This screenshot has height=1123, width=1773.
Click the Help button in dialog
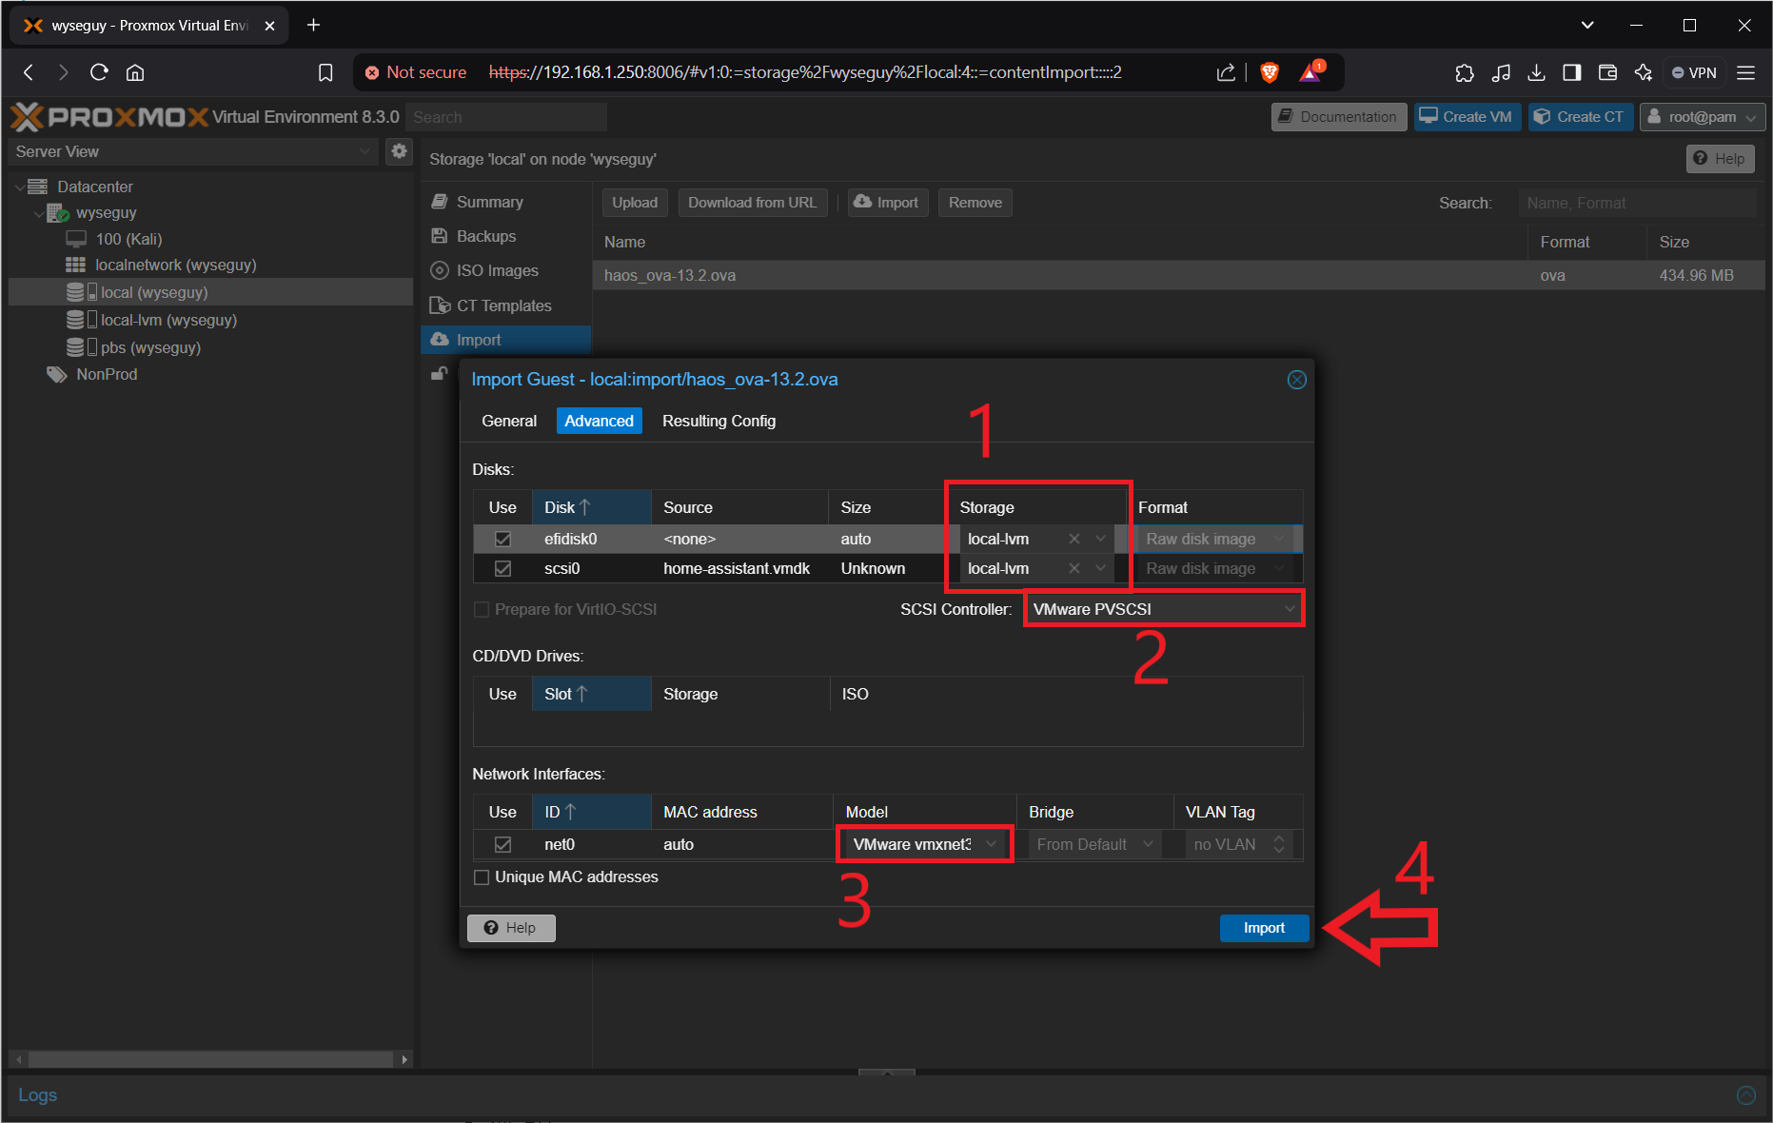(511, 928)
